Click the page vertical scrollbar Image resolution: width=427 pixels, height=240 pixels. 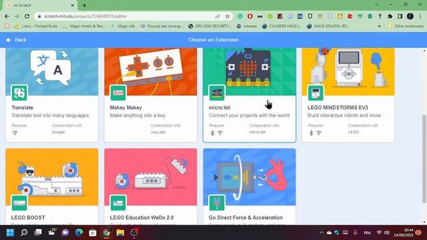tap(424, 159)
